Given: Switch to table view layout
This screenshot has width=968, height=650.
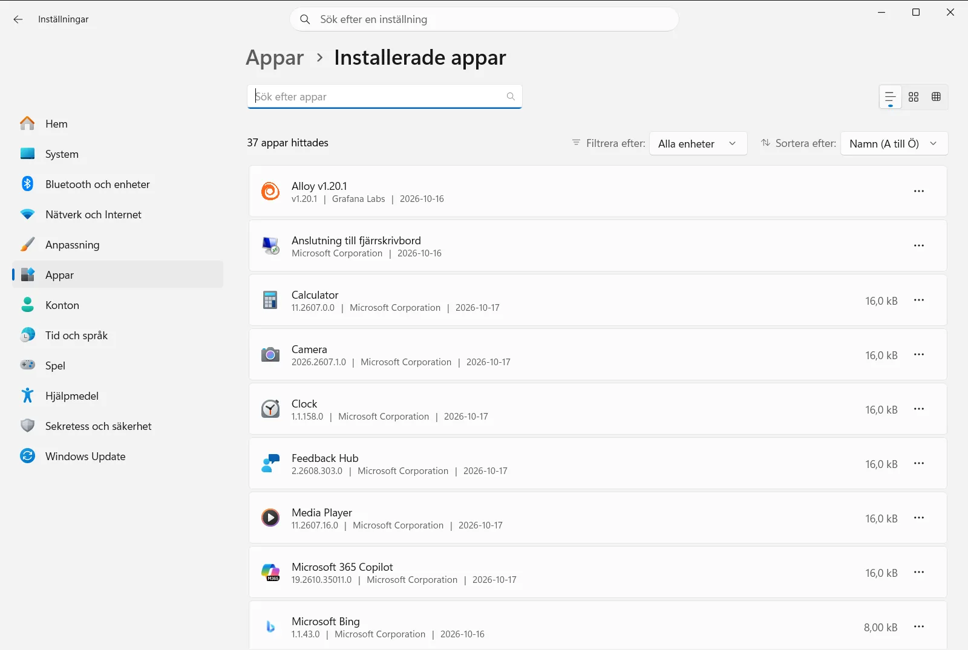Looking at the screenshot, I should pos(937,97).
